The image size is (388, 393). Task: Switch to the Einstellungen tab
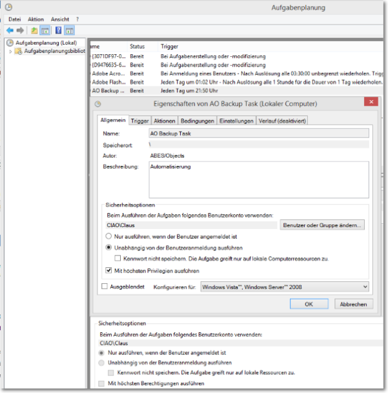tap(236, 121)
